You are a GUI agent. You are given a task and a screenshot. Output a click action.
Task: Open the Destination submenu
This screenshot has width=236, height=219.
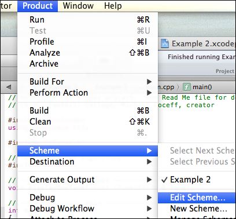coord(87,162)
